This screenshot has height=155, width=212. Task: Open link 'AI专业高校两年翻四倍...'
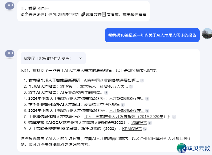82,92
